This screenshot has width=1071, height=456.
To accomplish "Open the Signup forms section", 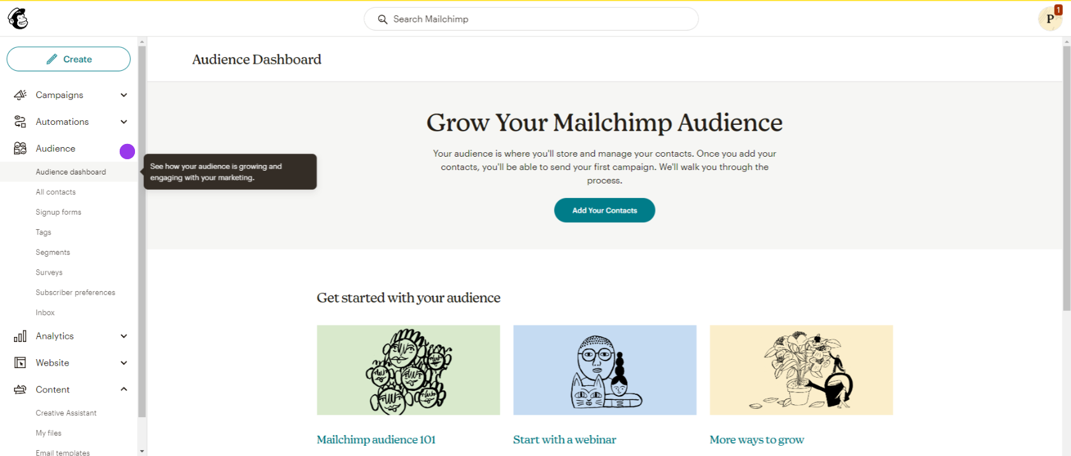I will (59, 211).
